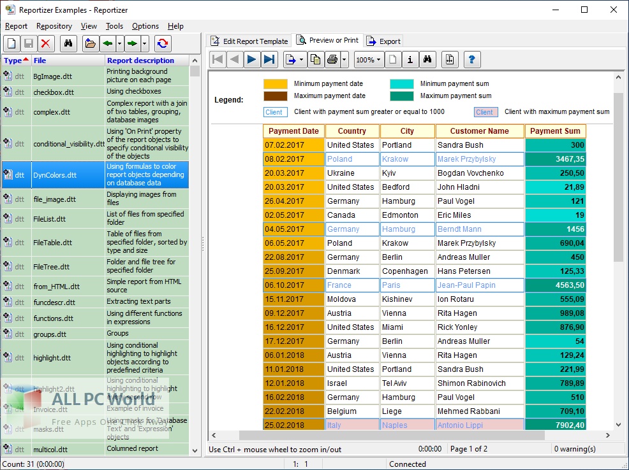629x470 pixels.
Task: Click the refresh repository icon
Action: click(163, 43)
